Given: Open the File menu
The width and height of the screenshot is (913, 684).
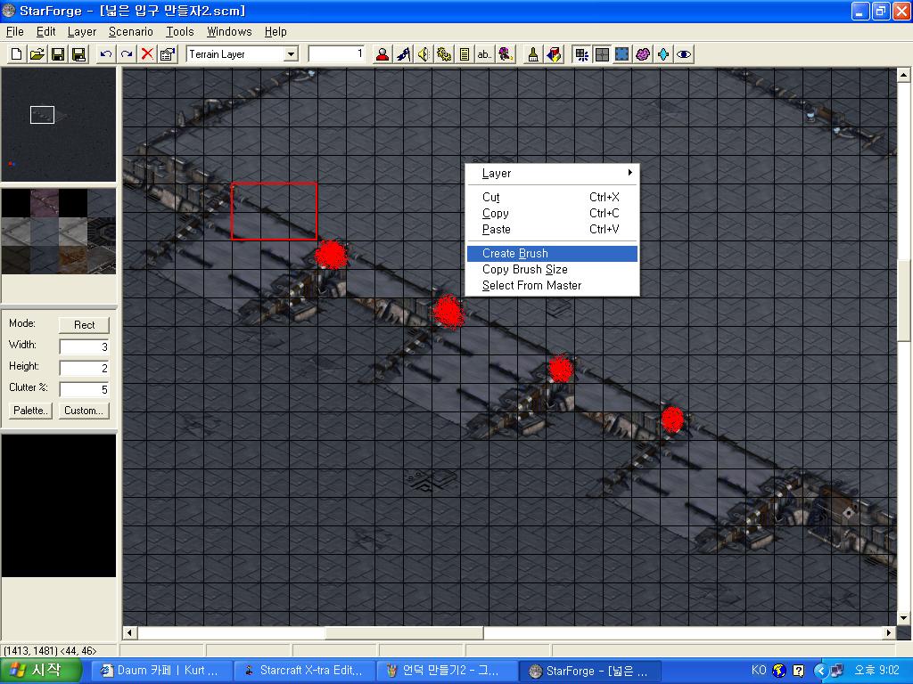Looking at the screenshot, I should [14, 31].
